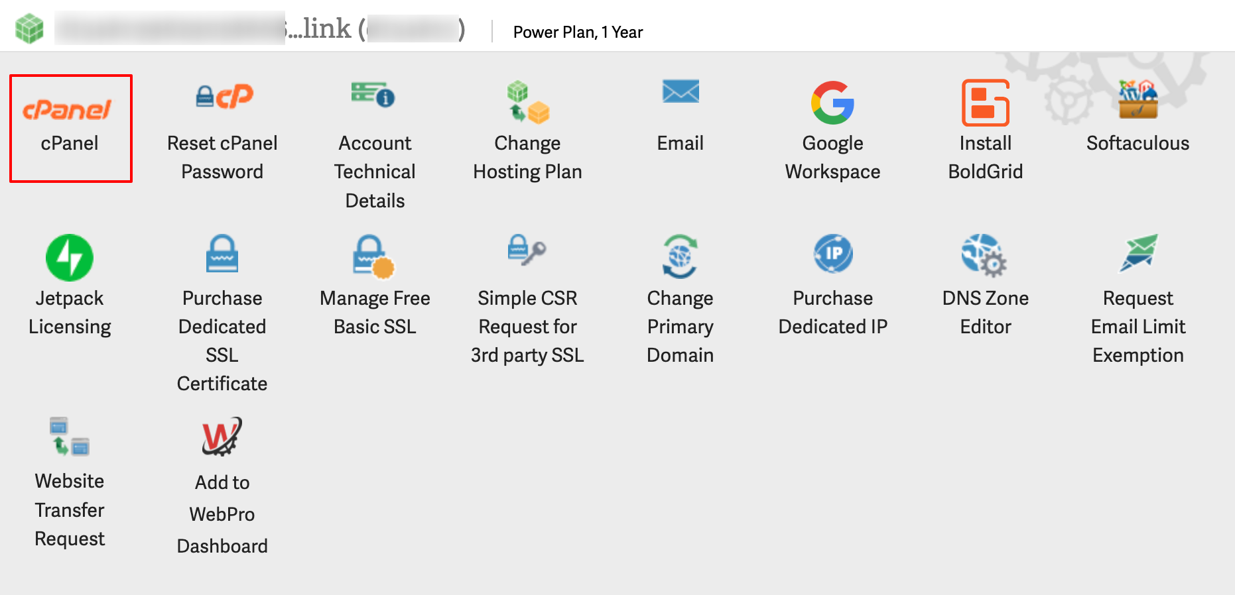Open the Website Transfer Request link
The width and height of the screenshot is (1235, 595).
(70, 510)
